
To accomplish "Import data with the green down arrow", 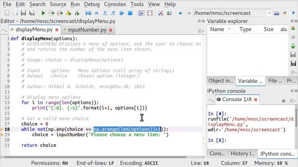I will (x=293, y=46).
